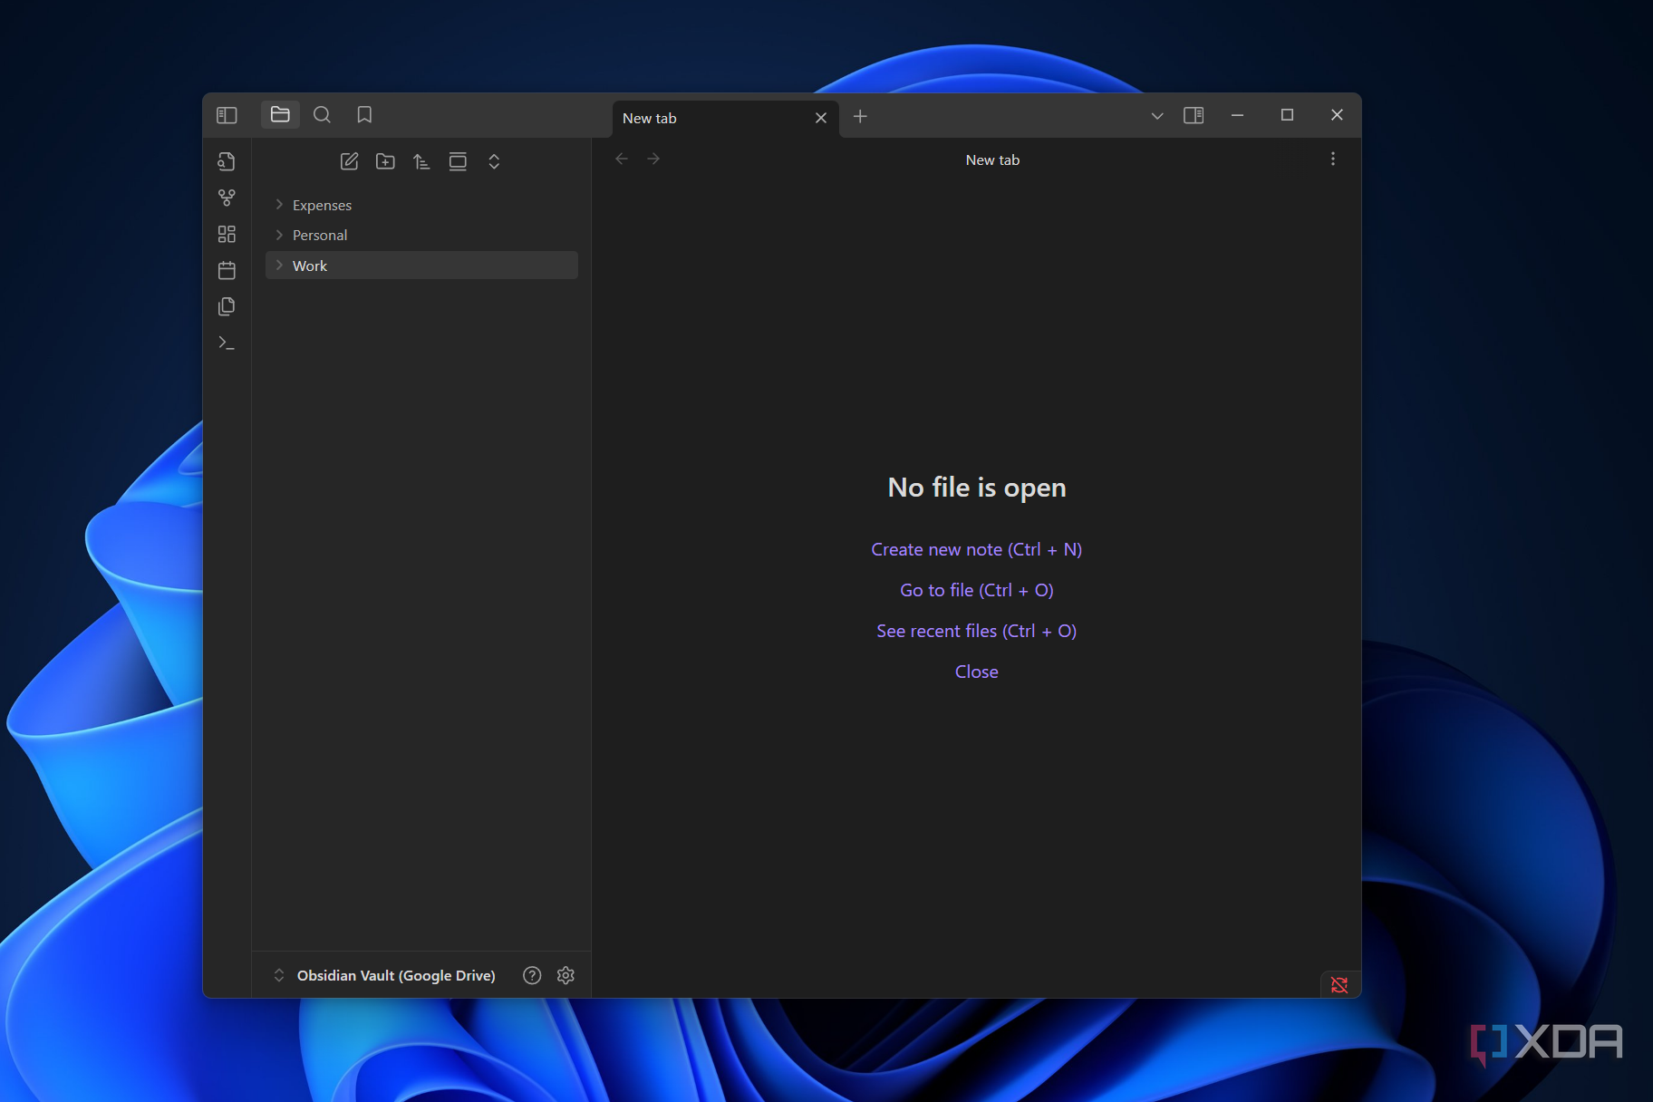Screen dimensions: 1653x1102
Task: Open command palette icon
Action: pos(227,343)
